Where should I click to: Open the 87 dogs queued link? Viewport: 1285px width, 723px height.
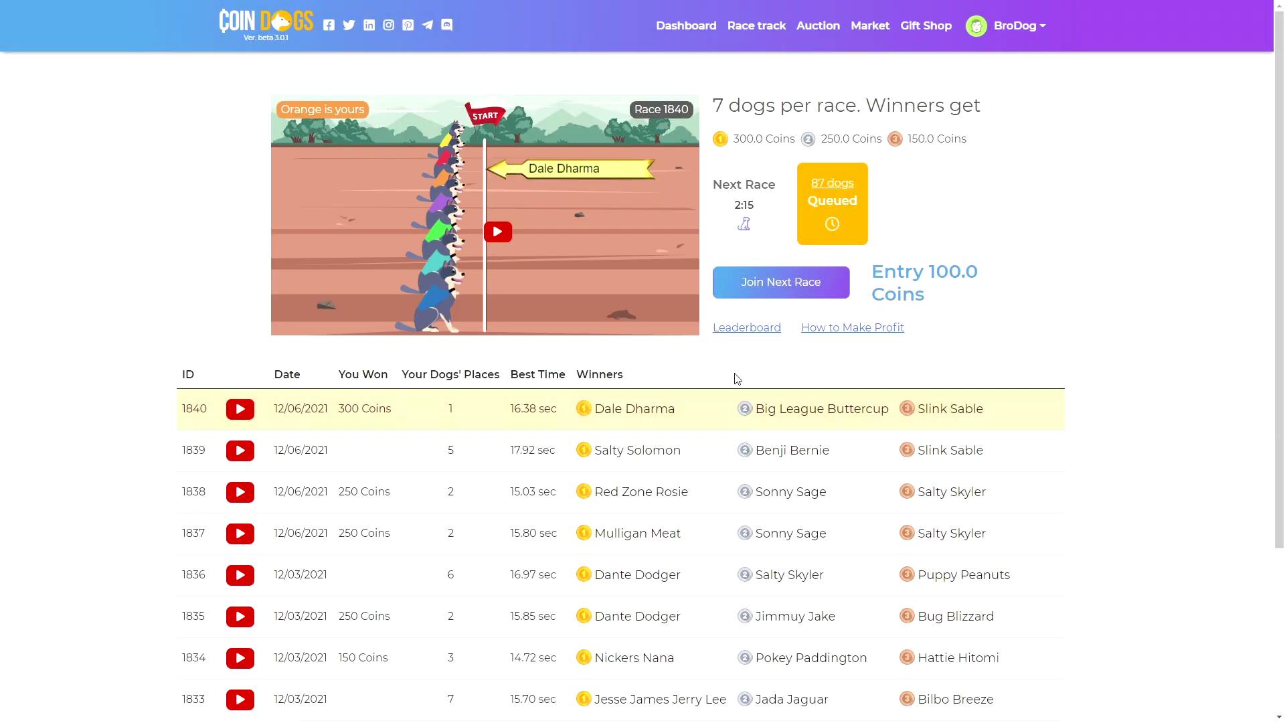(x=832, y=183)
